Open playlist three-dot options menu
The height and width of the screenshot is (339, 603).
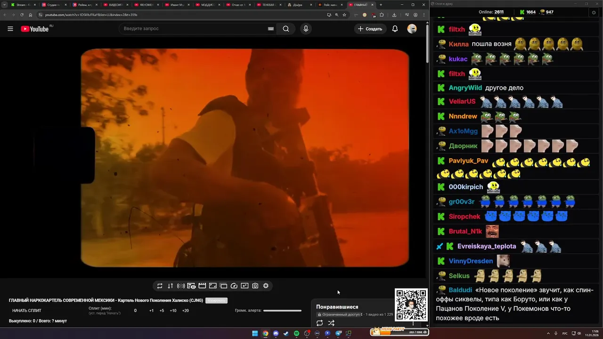click(413, 323)
